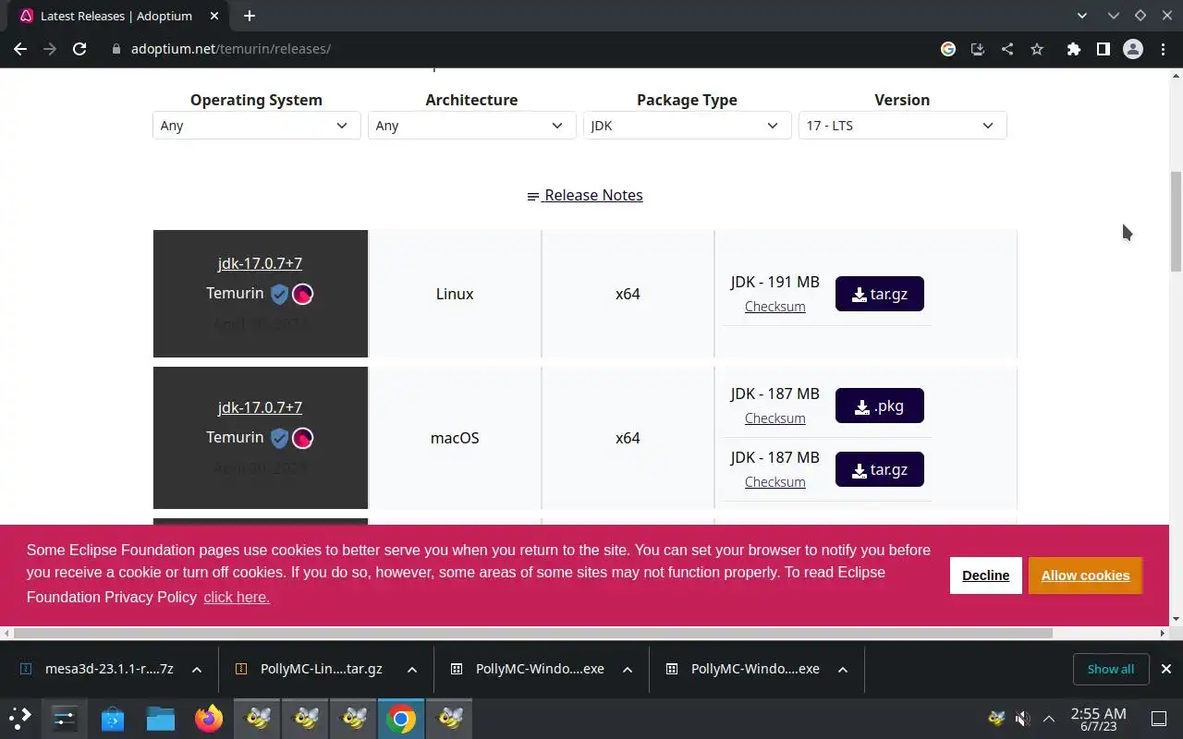
Task: Open Chrome three-dot menu
Action: pos(1163,49)
